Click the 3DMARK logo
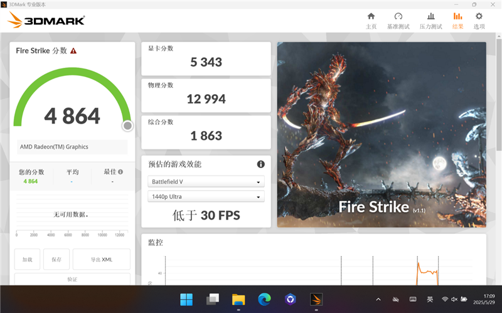This screenshot has width=502, height=313. click(46, 20)
